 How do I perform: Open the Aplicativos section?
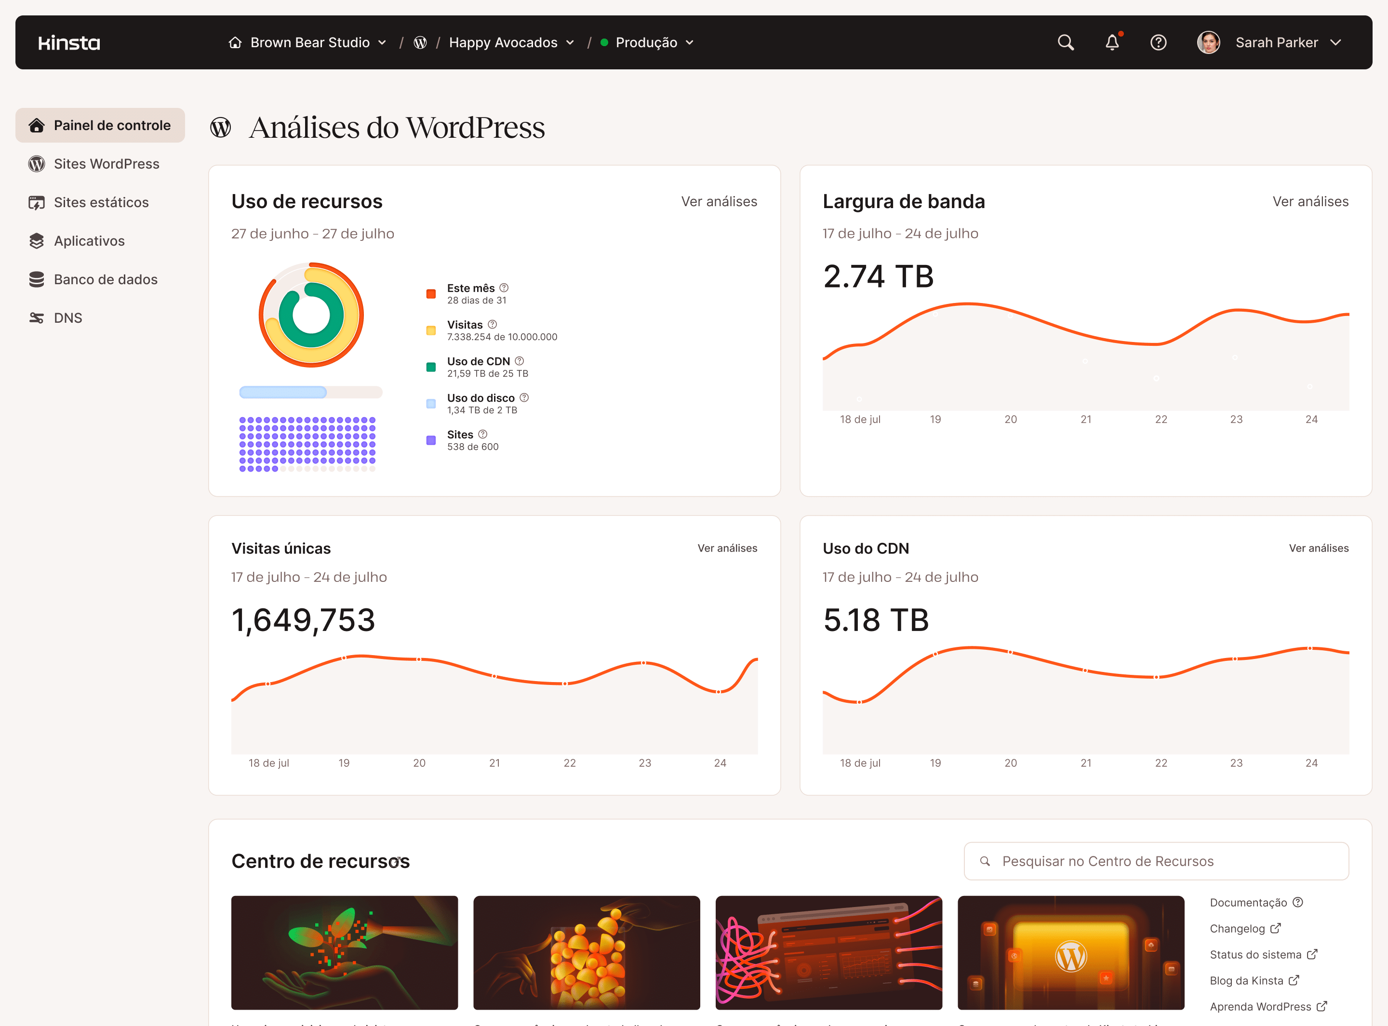89,241
